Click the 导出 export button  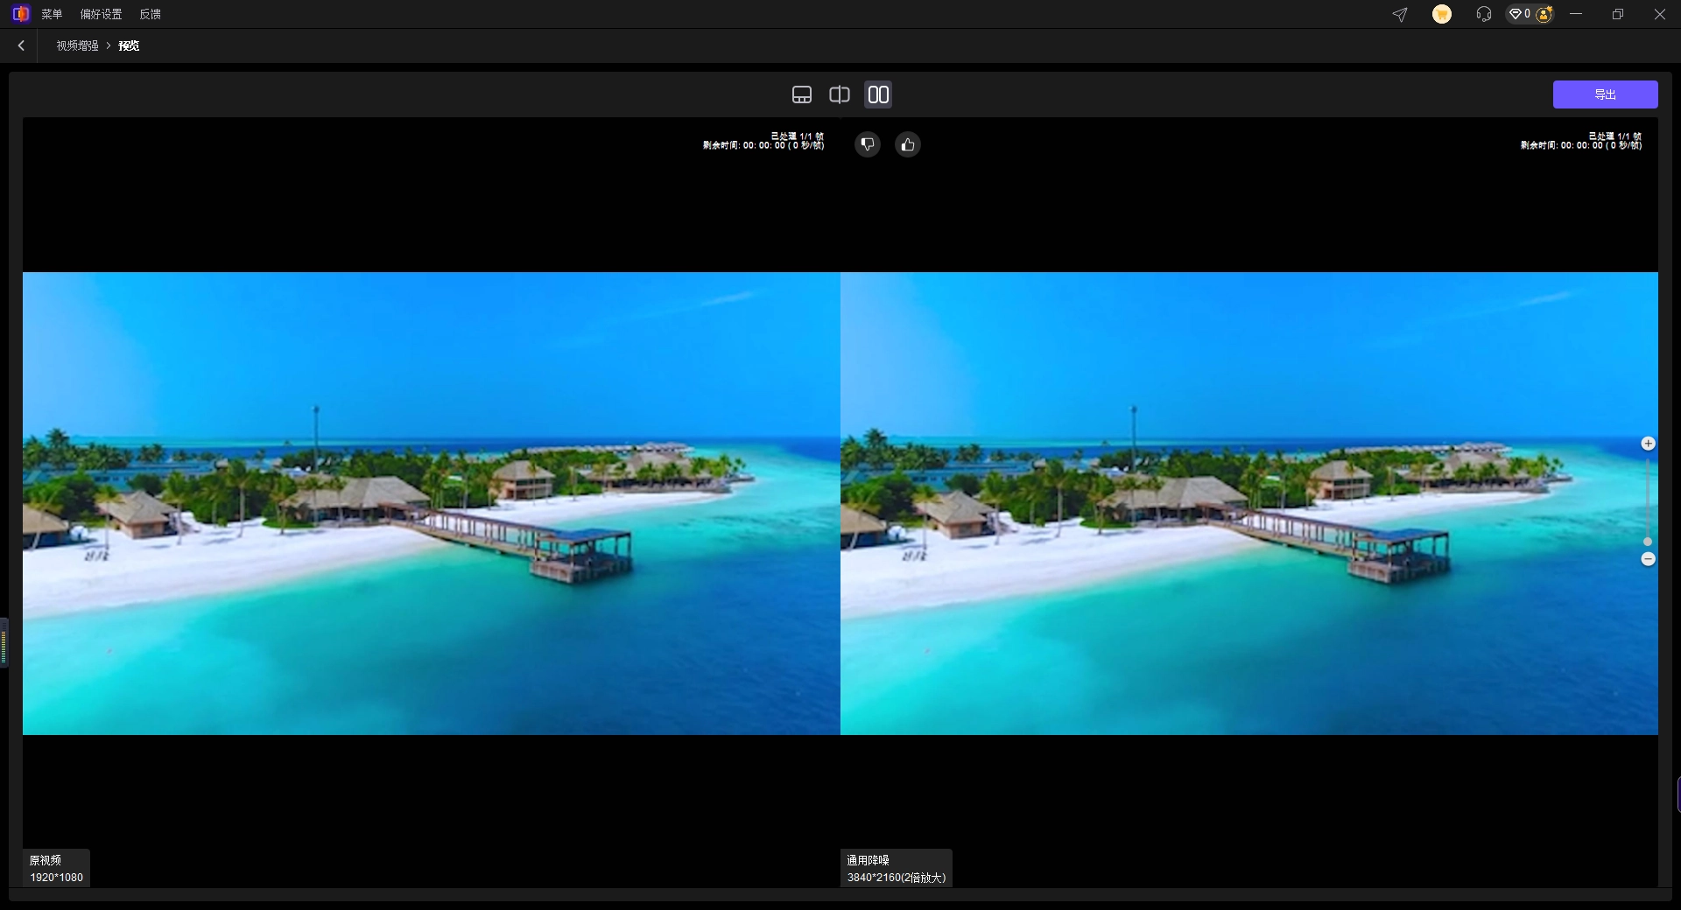point(1604,94)
